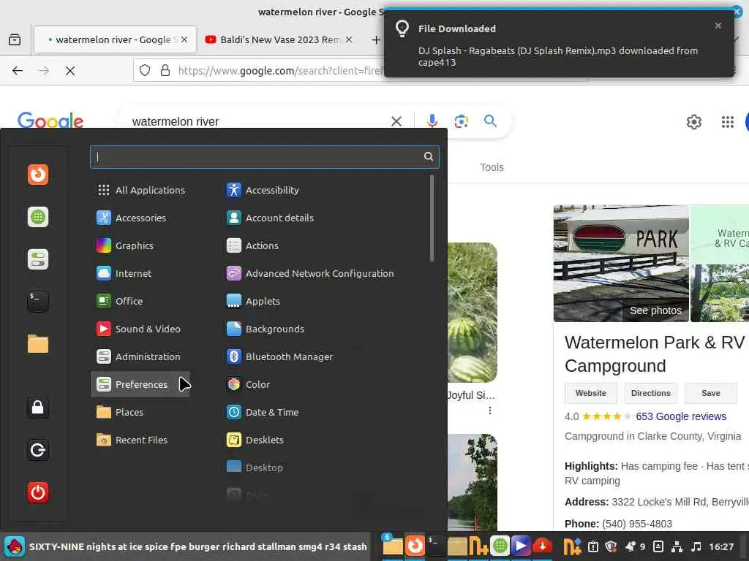749x561 pixels.
Task: Select the Graphics category
Action: (x=140, y=245)
